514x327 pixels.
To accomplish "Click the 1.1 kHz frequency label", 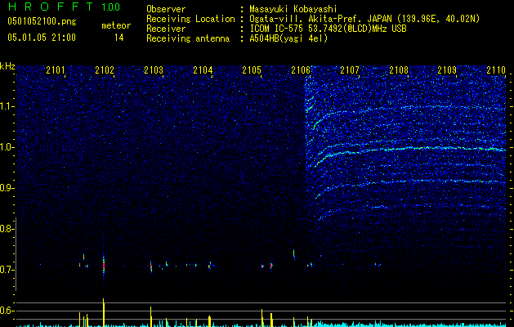I will (x=7, y=106).
